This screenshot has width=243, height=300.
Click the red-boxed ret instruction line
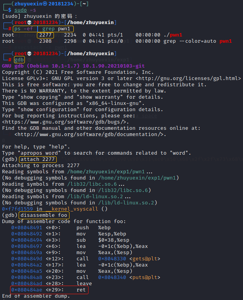click(49, 290)
